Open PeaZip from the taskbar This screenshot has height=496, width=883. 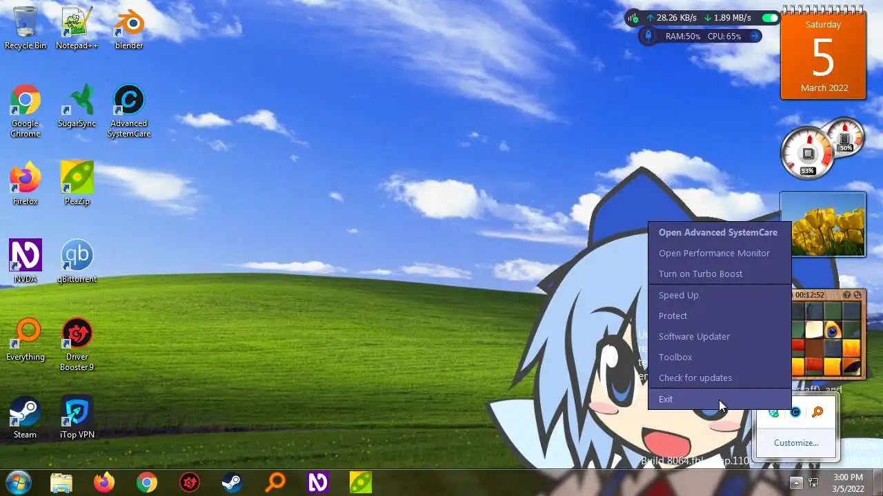361,482
